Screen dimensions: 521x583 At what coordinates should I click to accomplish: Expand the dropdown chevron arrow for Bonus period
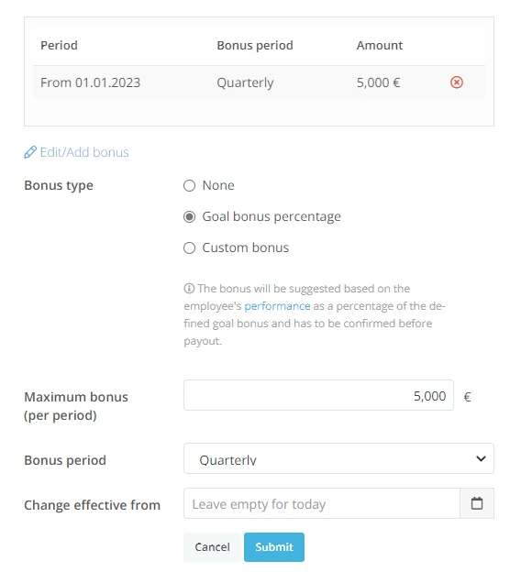(481, 458)
